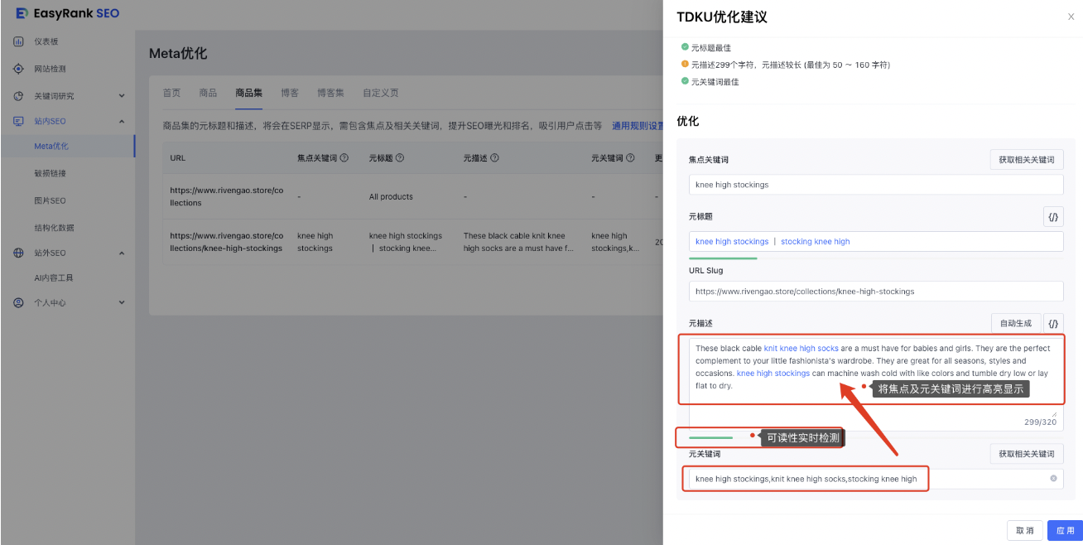Switch to the 自定义页 tab
This screenshot has width=1083, height=545.
pos(380,93)
